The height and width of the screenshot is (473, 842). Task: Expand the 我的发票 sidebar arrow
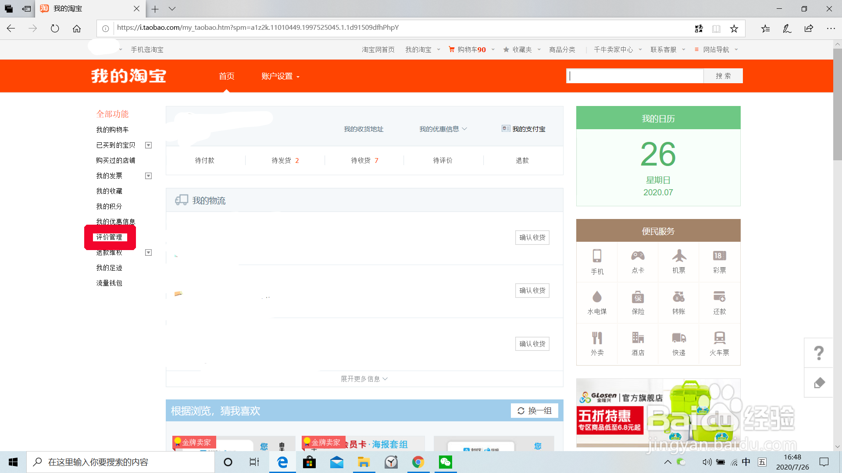click(x=148, y=176)
